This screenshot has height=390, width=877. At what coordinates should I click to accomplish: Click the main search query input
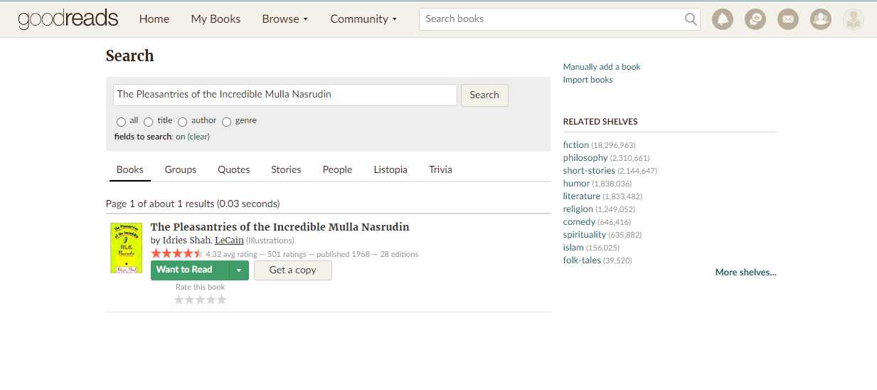[x=285, y=95]
